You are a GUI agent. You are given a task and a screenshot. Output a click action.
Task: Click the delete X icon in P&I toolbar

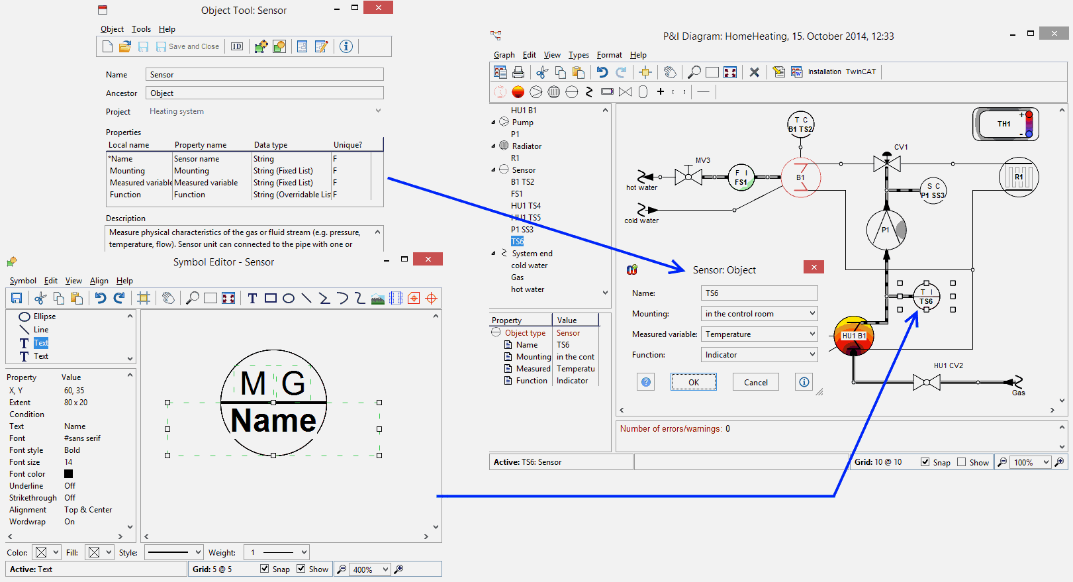click(754, 72)
